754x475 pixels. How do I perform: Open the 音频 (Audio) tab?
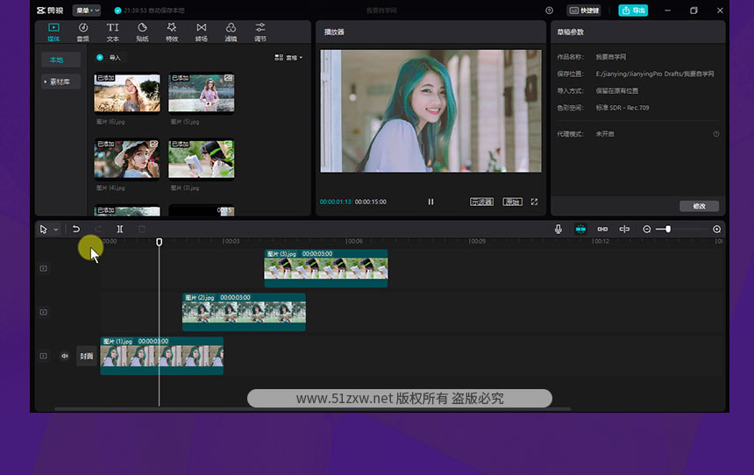pos(83,32)
